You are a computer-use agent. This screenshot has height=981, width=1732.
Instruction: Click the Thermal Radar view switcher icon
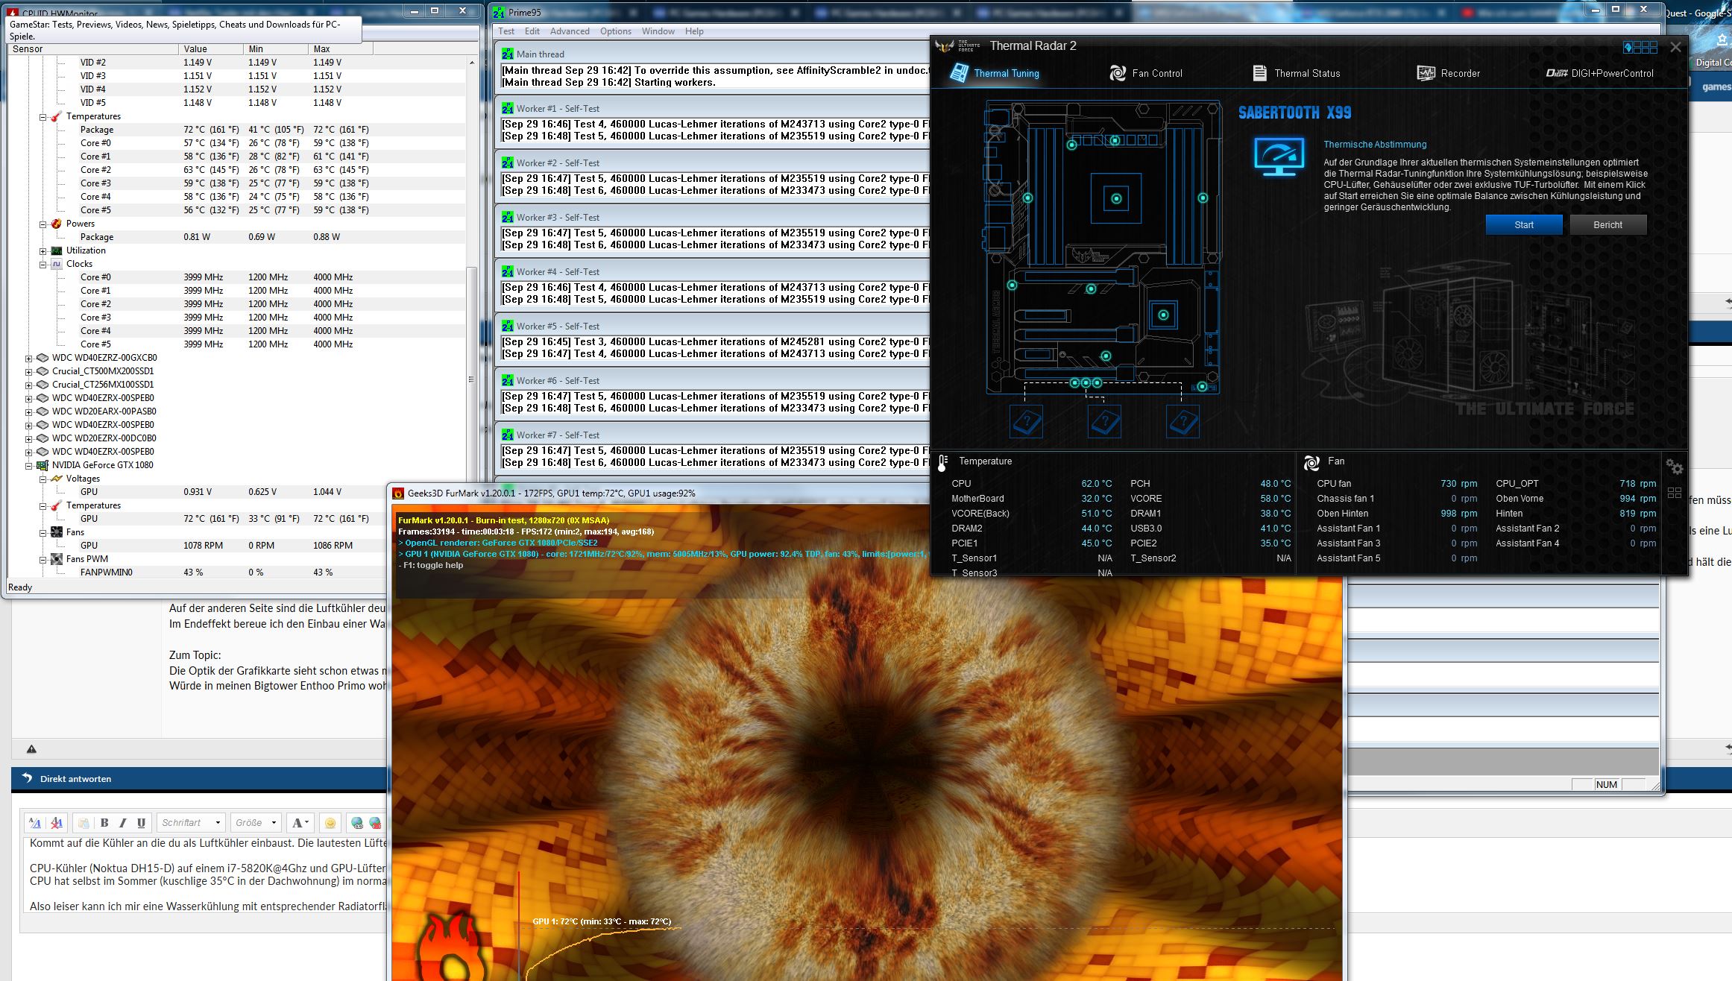click(1640, 47)
